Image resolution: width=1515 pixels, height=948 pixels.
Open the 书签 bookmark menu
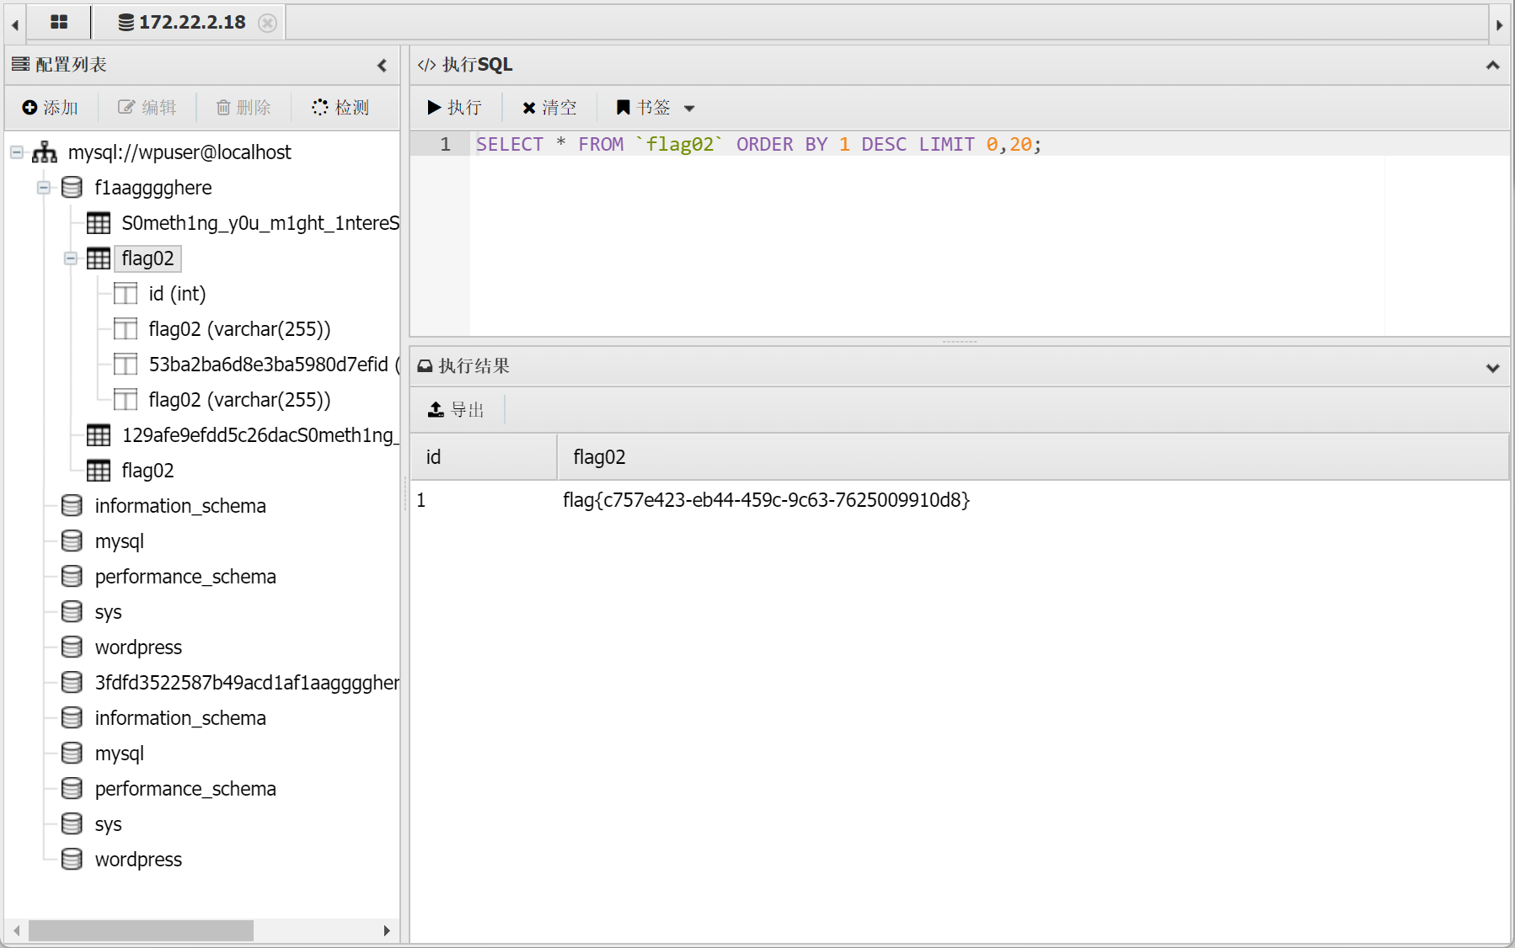click(656, 107)
